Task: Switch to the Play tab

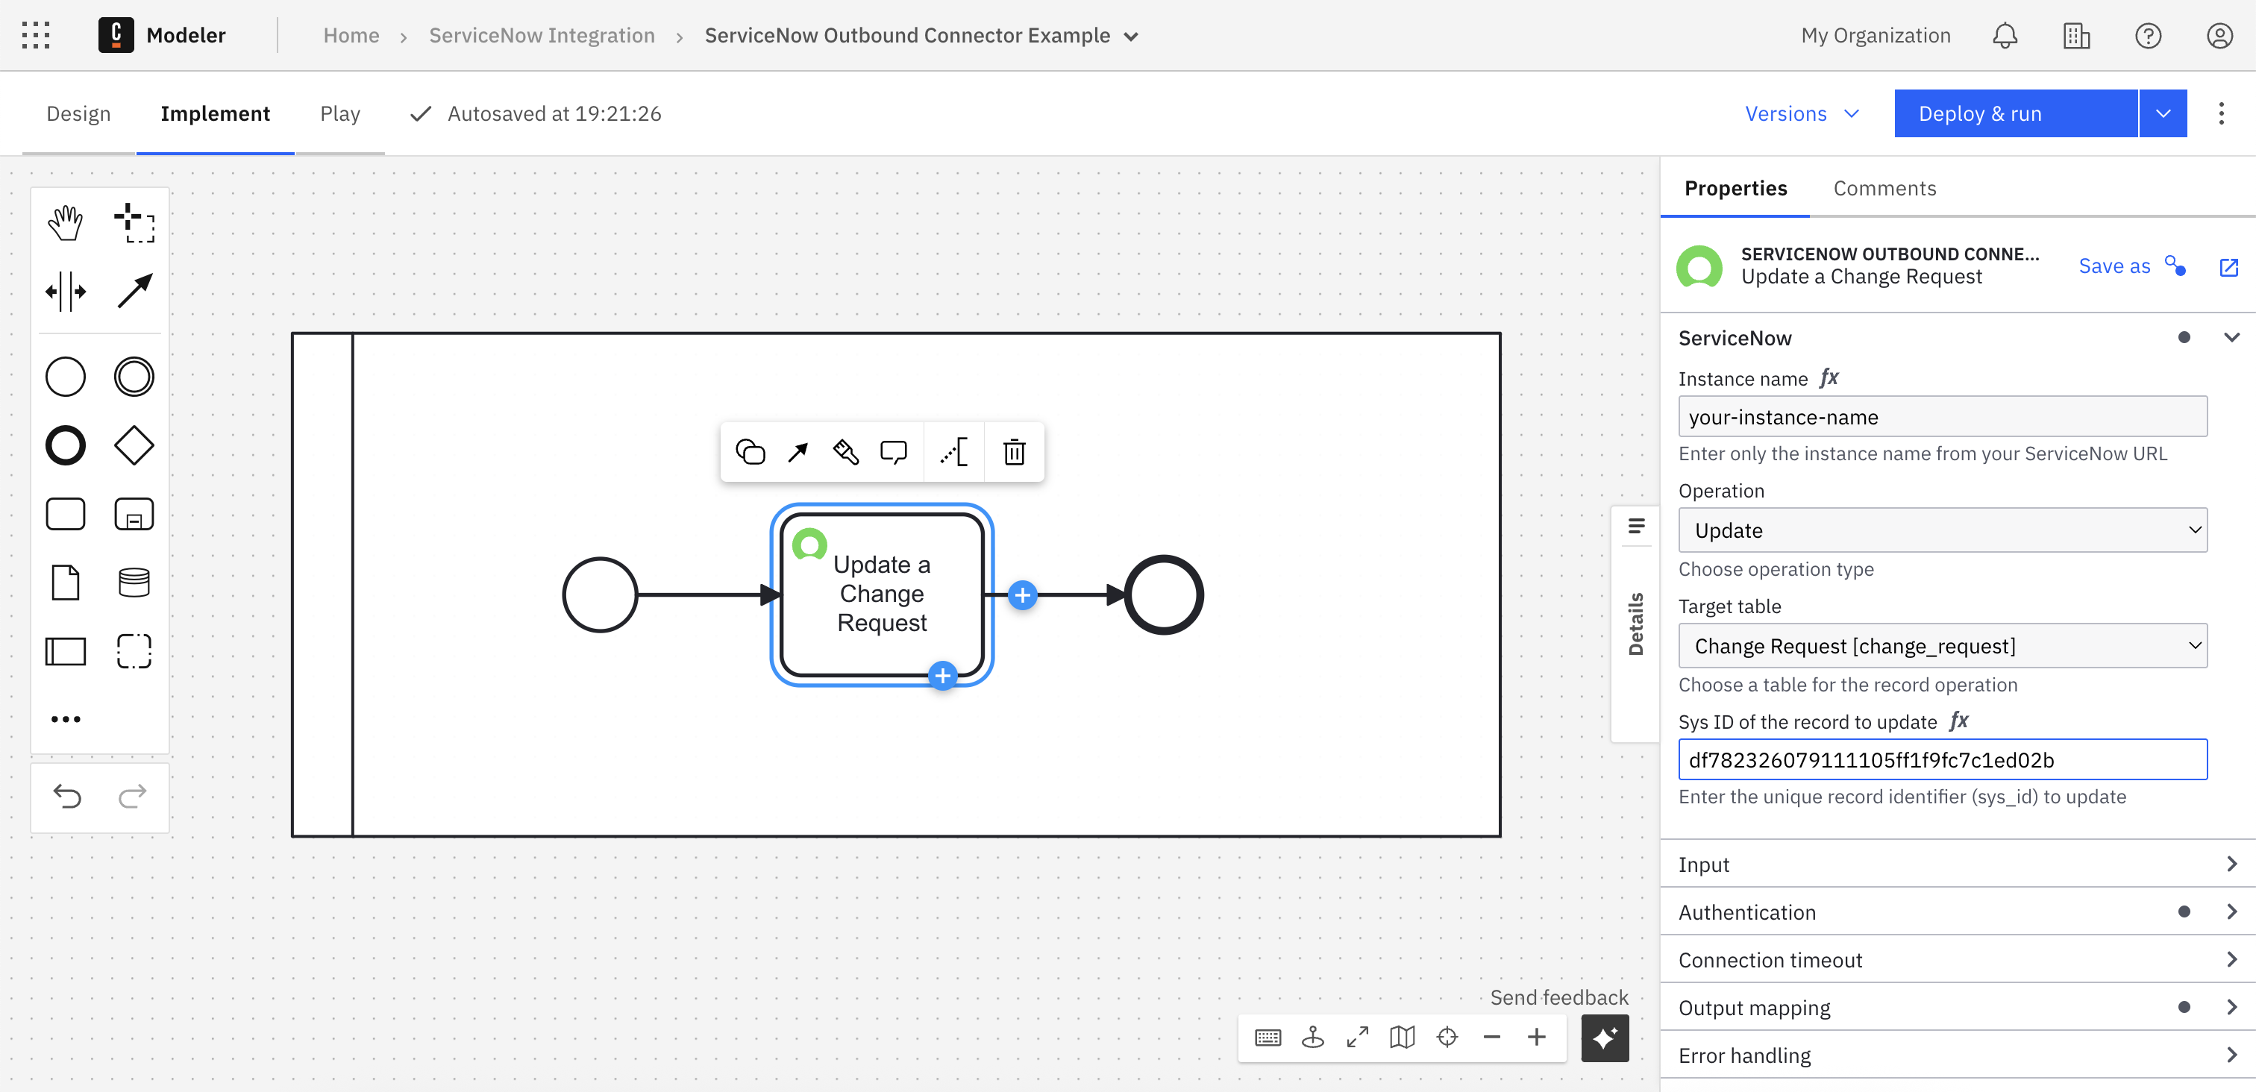Action: [339, 114]
